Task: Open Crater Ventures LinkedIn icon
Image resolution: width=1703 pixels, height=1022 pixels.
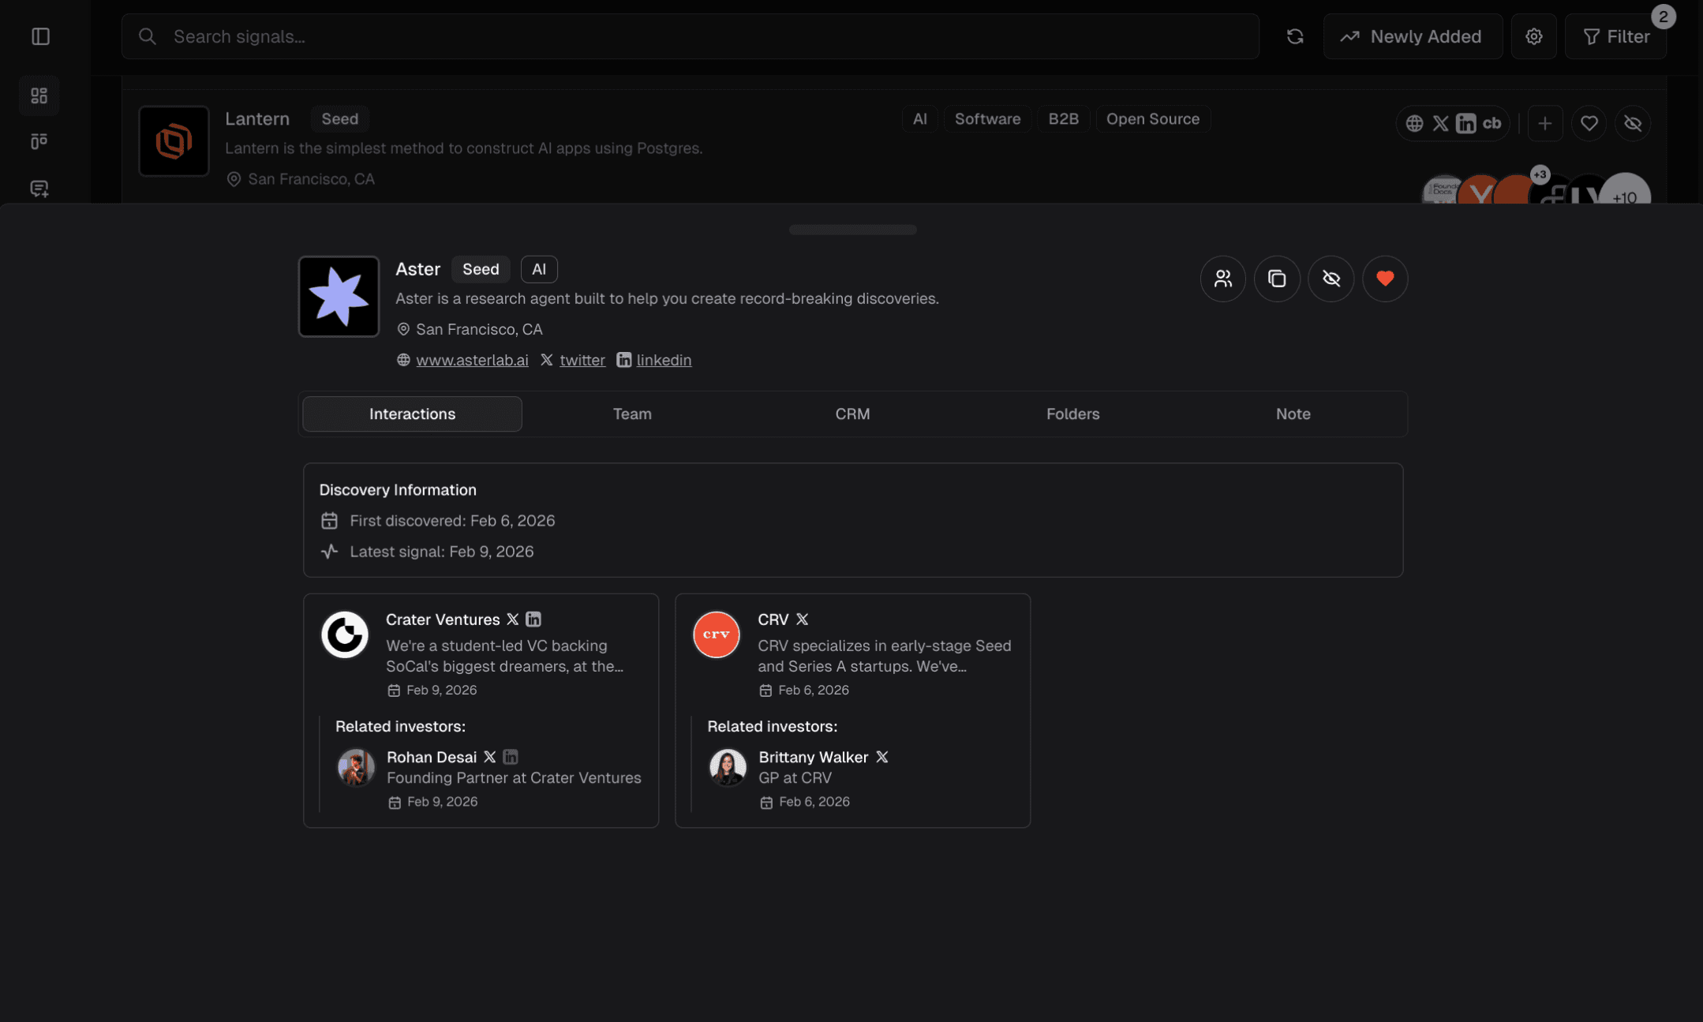Action: pos(533,620)
